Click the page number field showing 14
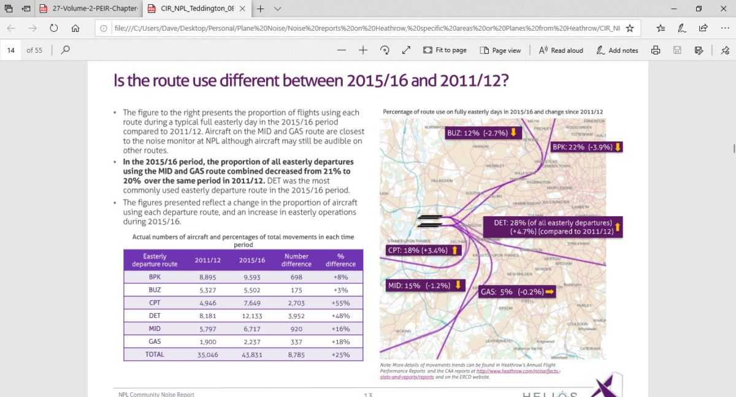The image size is (736, 397). 11,50
